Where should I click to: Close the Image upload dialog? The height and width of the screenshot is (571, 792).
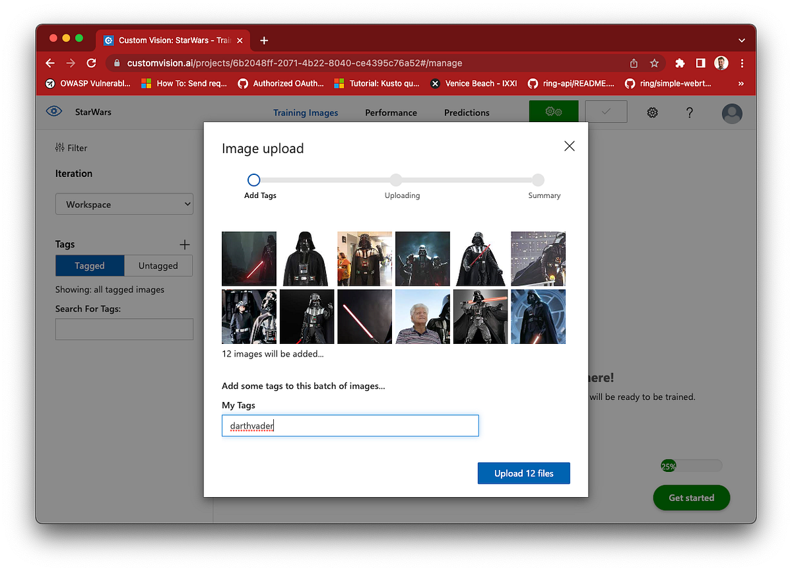click(570, 147)
